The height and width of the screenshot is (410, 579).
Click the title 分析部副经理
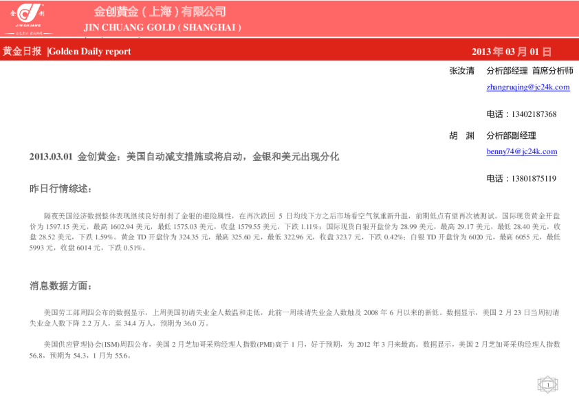511,136
